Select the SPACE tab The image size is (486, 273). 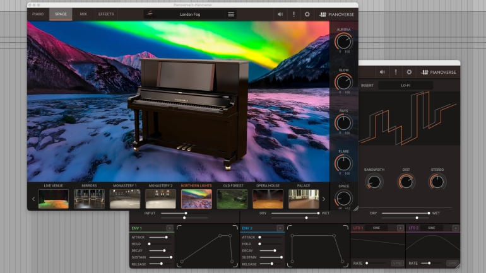(61, 15)
